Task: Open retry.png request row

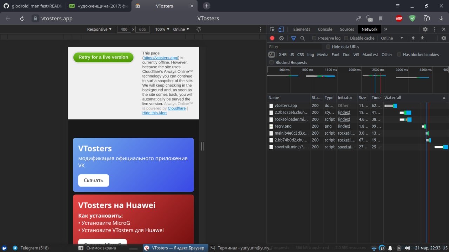Action: [358, 126]
